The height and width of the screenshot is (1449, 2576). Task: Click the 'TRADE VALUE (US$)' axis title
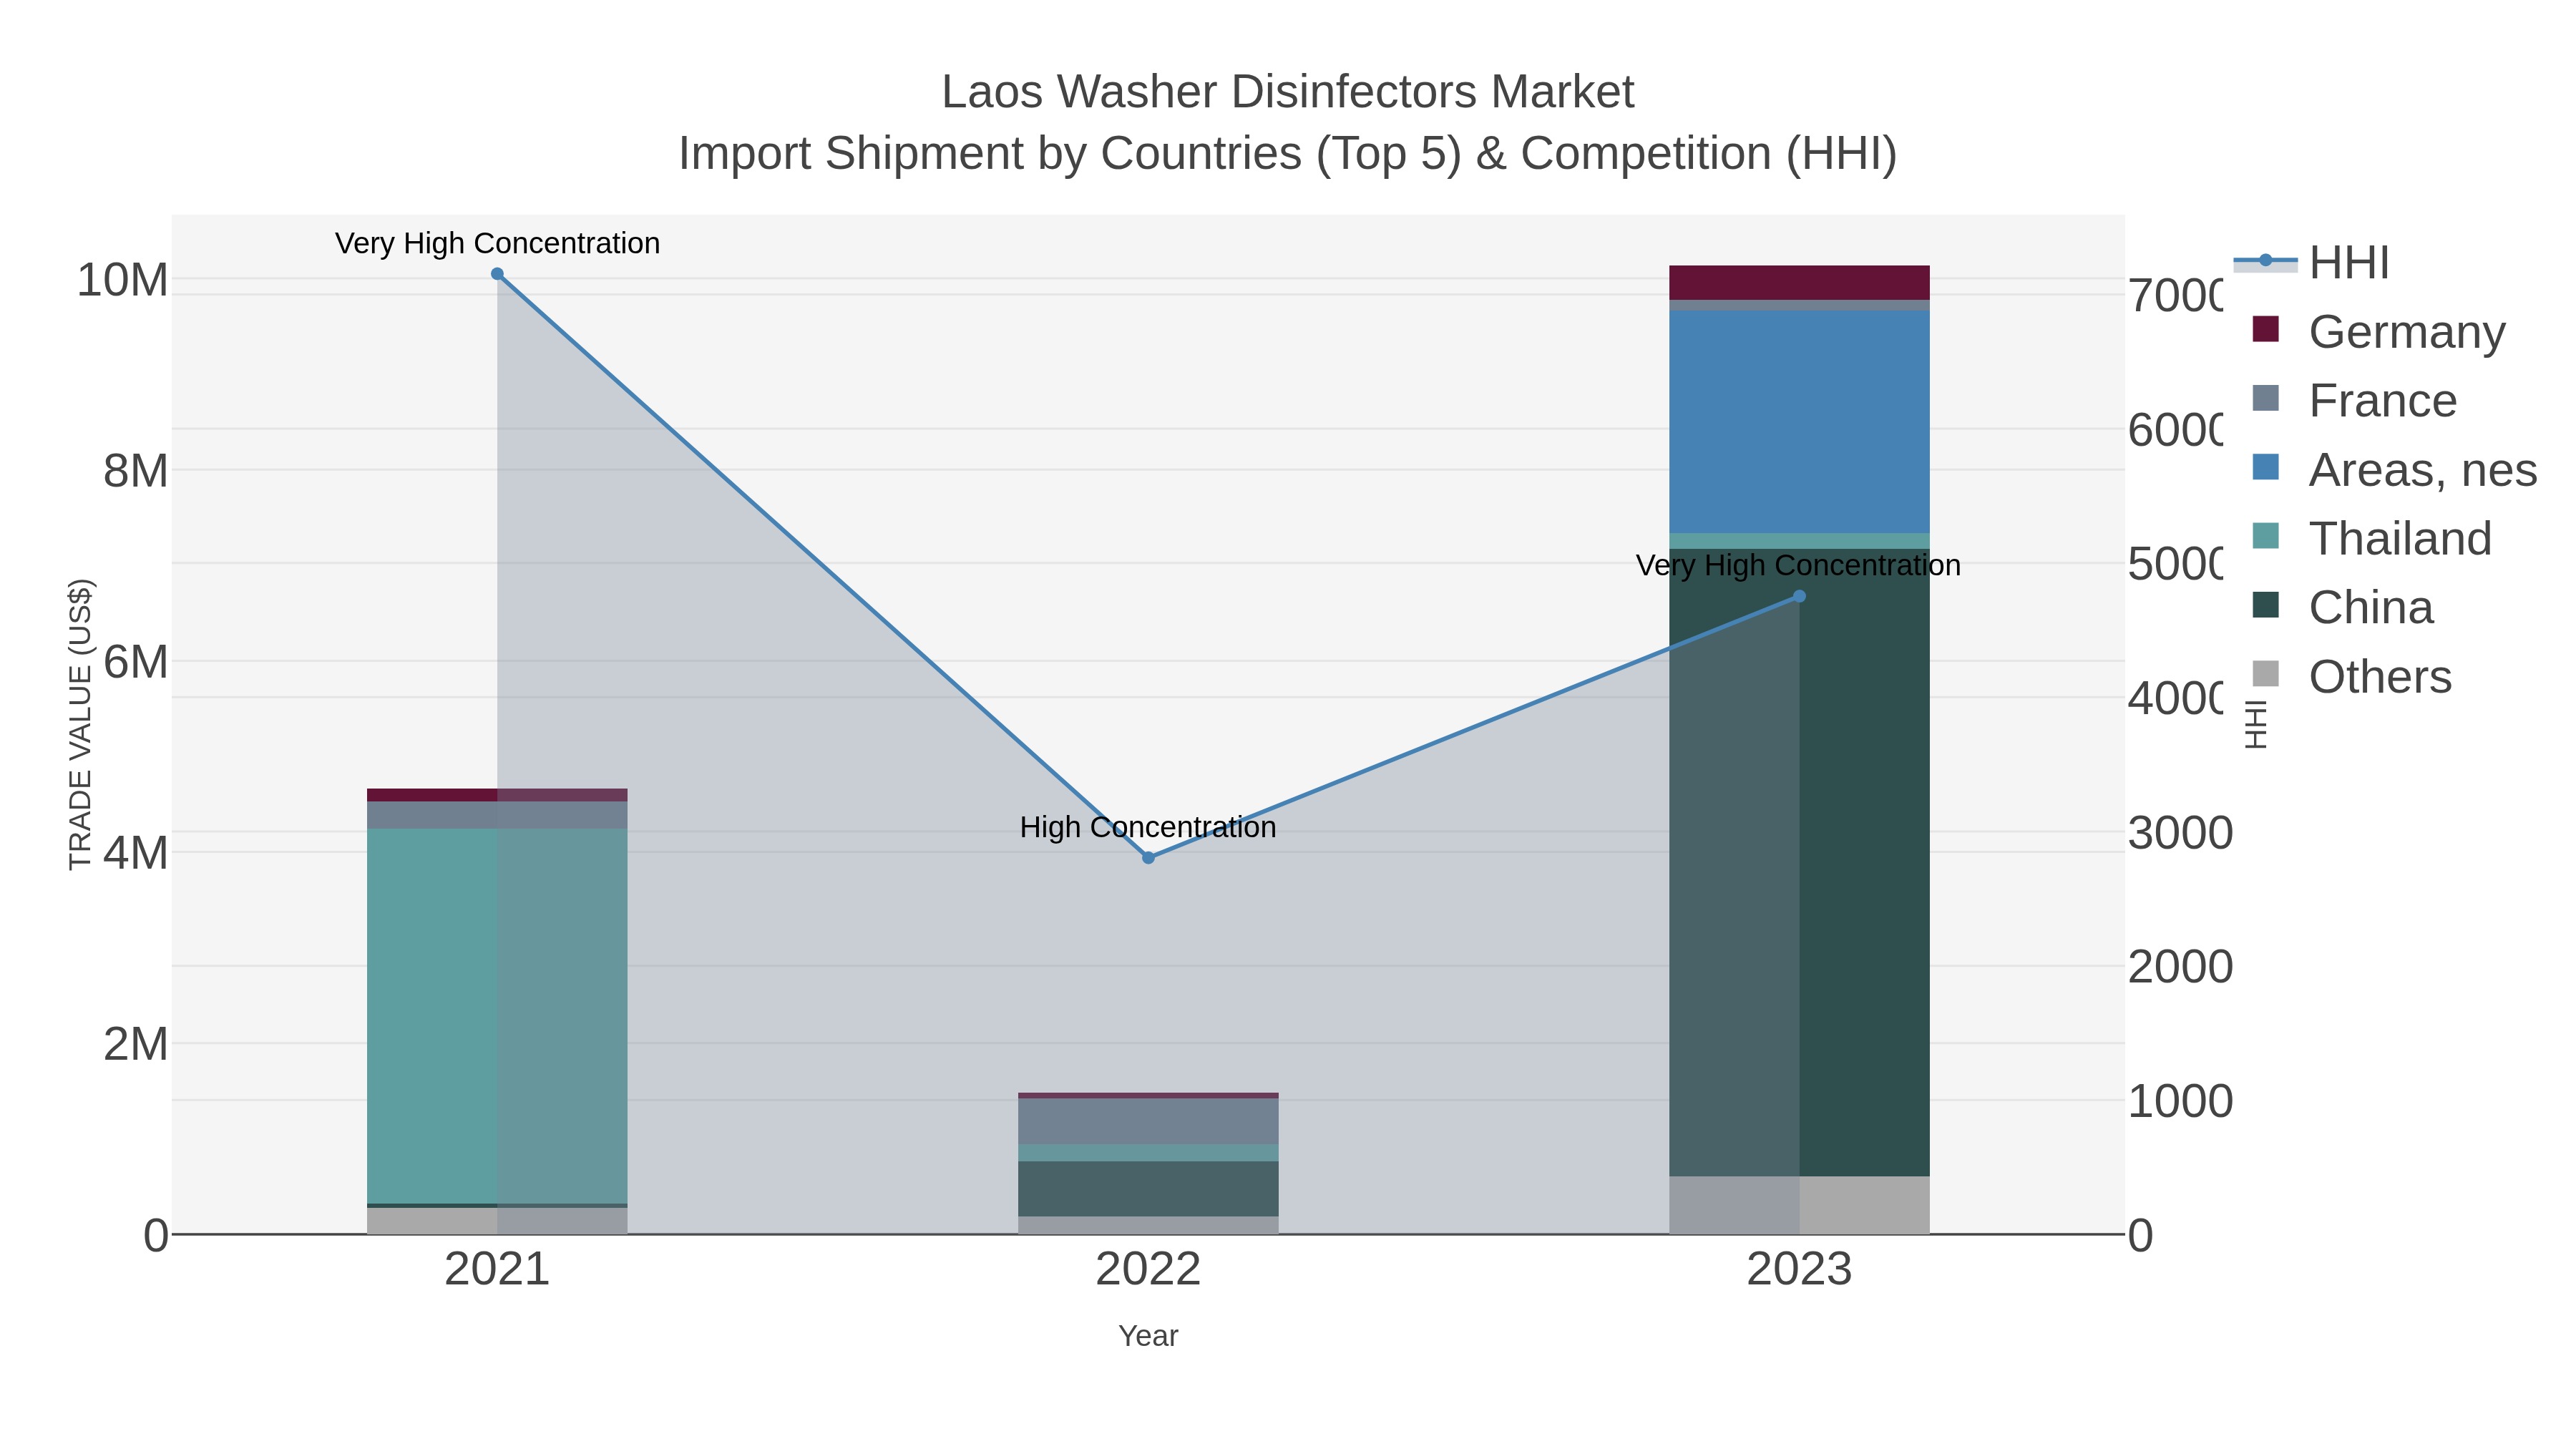[x=80, y=725]
